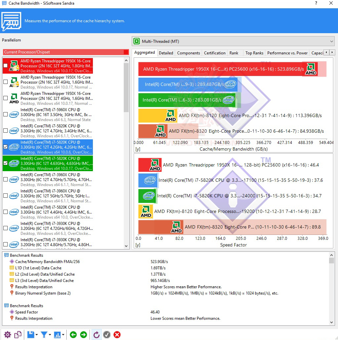The image size is (338, 340).
Task: Click Intel logo on speed factor 34.7 row
Action: click(x=149, y=196)
